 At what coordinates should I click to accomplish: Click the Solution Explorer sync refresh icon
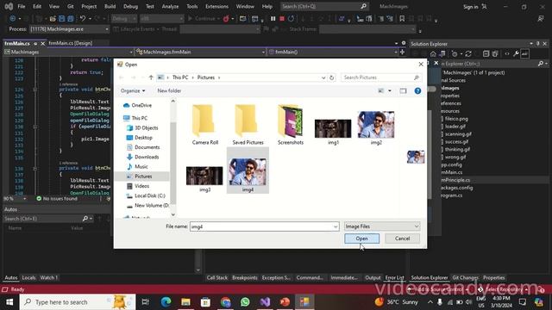[468, 53]
